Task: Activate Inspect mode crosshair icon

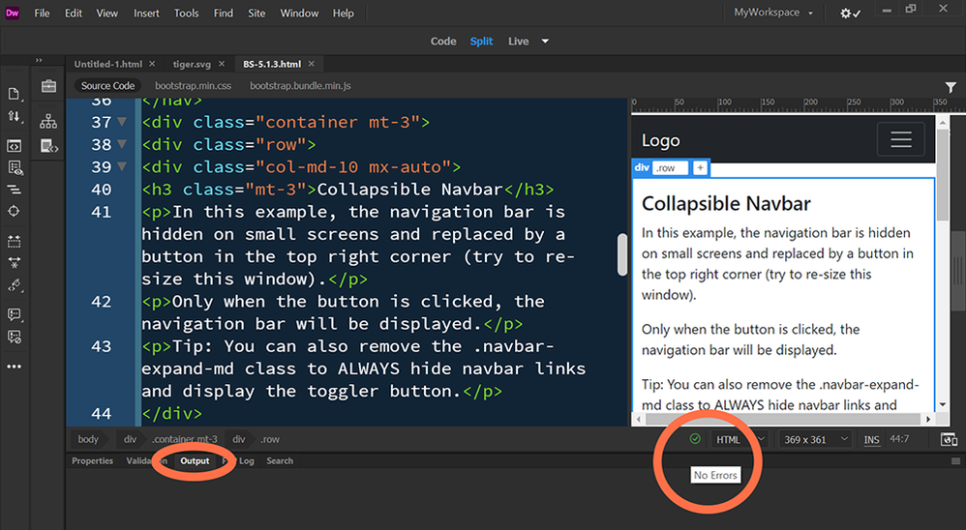Action: pos(14,211)
